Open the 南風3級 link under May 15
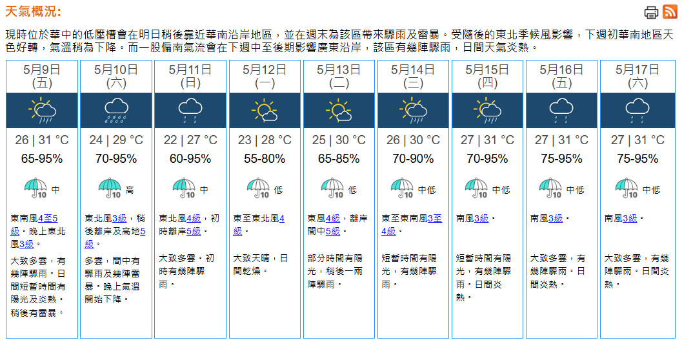The image size is (682, 345). 481,218
